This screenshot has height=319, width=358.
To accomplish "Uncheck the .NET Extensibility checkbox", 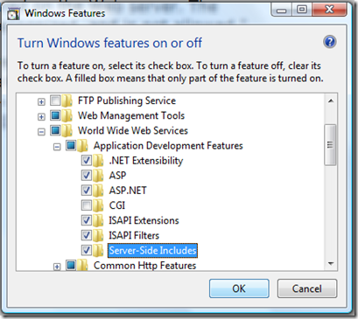I will pos(87,161).
